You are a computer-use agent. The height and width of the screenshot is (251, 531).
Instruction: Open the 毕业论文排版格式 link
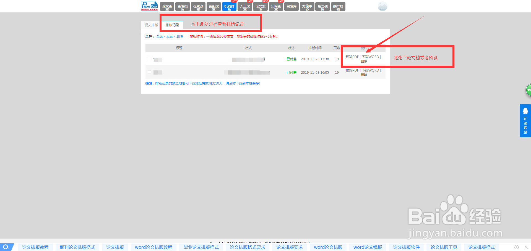pyautogui.click(x=201, y=247)
